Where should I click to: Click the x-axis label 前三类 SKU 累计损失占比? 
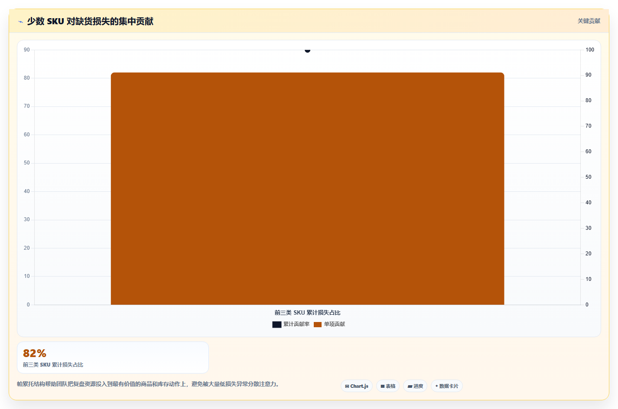307,312
